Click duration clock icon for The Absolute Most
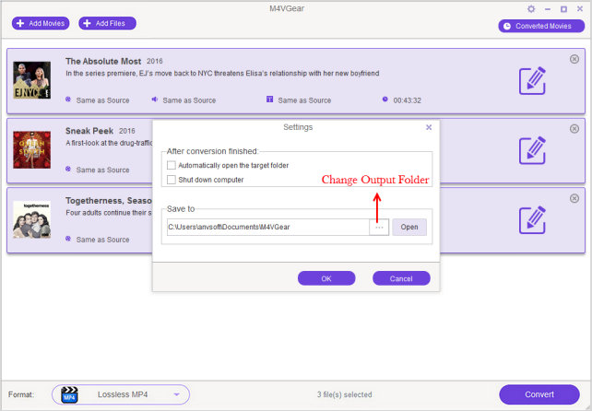The width and height of the screenshot is (592, 411). click(x=385, y=100)
